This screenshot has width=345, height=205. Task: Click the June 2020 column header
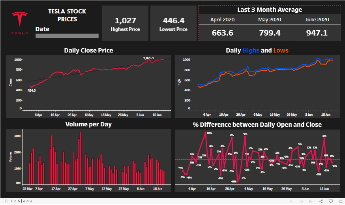[317, 20]
